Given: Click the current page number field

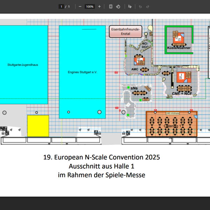Looking at the screenshot, I should (x=61, y=7).
